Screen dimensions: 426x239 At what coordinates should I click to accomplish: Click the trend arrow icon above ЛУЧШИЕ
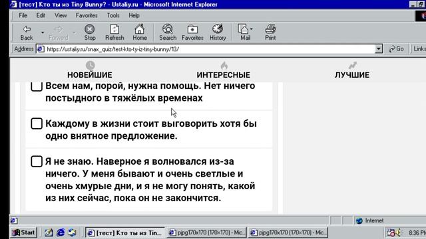[352, 65]
